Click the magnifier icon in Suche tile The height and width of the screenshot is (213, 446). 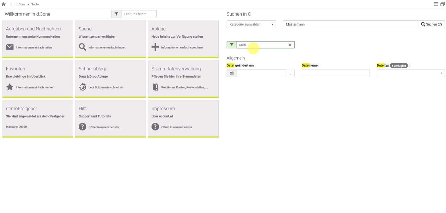pyautogui.click(x=83, y=47)
